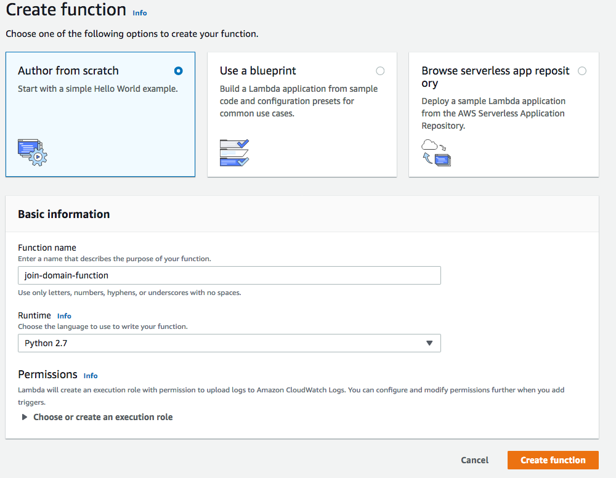616x478 pixels.
Task: Open the Info link next to Runtime
Action: tap(64, 316)
